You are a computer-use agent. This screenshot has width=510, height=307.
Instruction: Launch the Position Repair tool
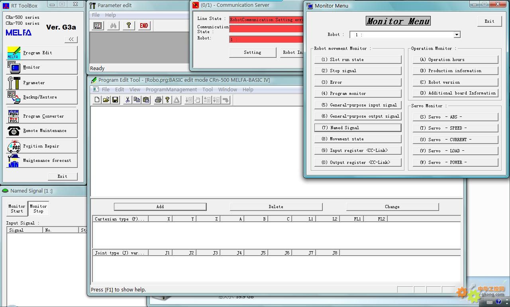[41, 146]
